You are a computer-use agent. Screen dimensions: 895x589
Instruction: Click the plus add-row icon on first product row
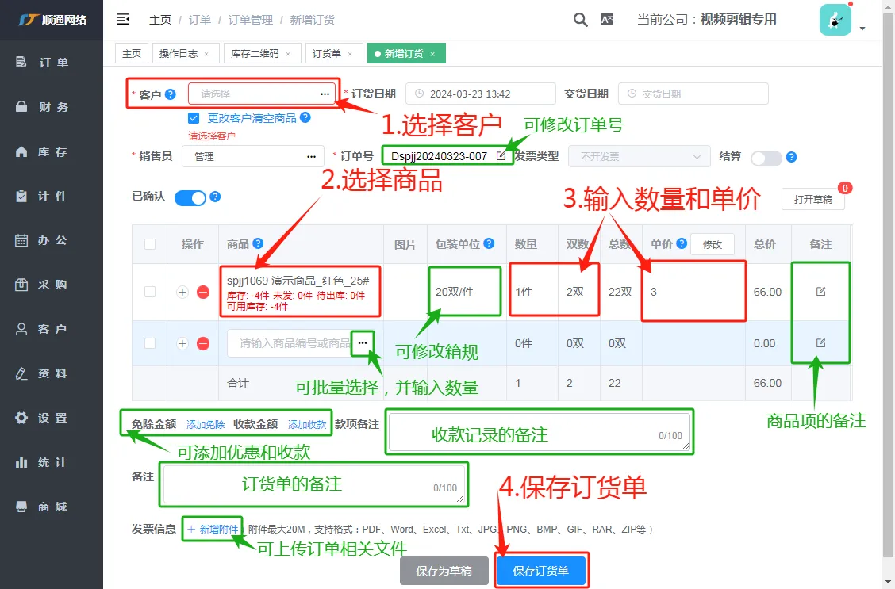click(182, 292)
